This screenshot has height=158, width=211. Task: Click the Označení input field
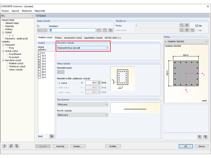72,30
